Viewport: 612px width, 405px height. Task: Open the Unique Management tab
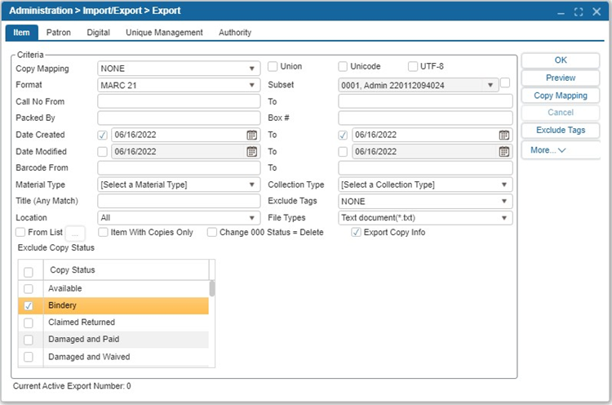tap(164, 33)
